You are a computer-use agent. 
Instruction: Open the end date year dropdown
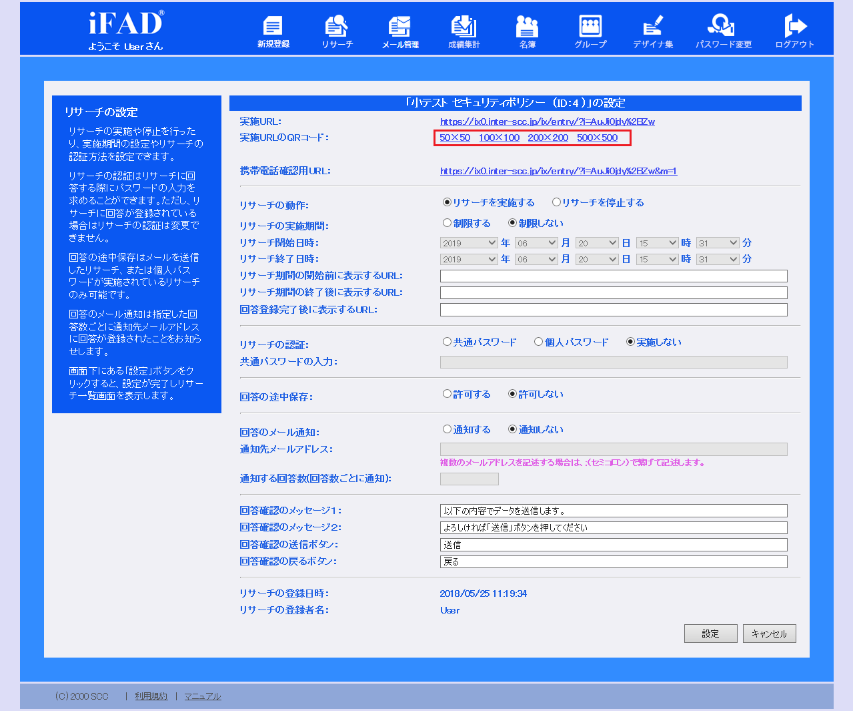tap(469, 259)
